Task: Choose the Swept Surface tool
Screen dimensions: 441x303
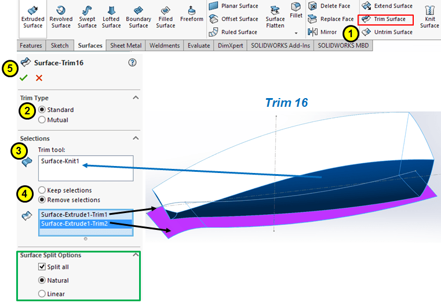Action: [x=87, y=15]
